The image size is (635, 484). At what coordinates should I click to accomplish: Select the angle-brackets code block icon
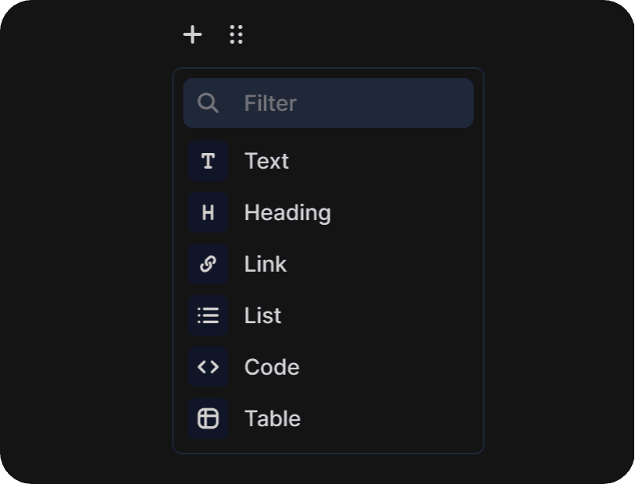209,367
